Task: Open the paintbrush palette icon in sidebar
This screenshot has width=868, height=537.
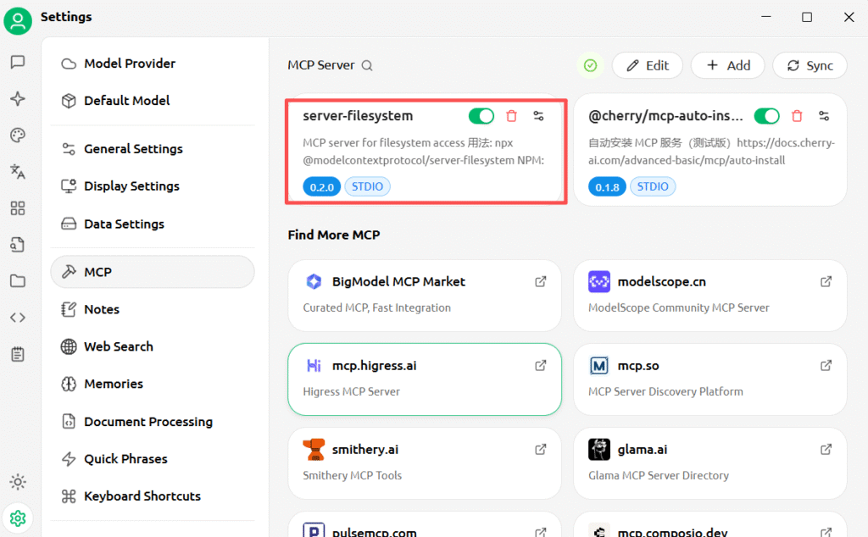Action: [x=17, y=136]
